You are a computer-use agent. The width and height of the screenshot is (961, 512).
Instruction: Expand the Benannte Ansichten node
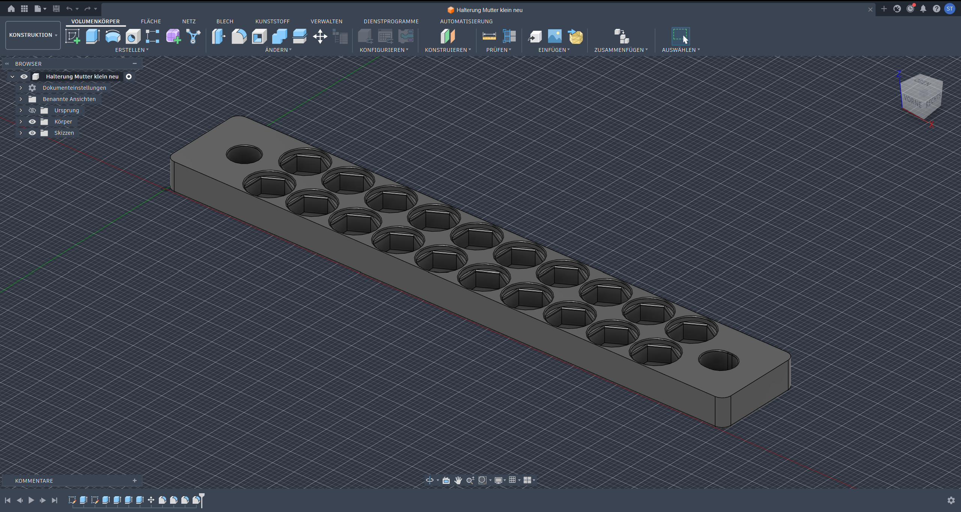click(21, 99)
